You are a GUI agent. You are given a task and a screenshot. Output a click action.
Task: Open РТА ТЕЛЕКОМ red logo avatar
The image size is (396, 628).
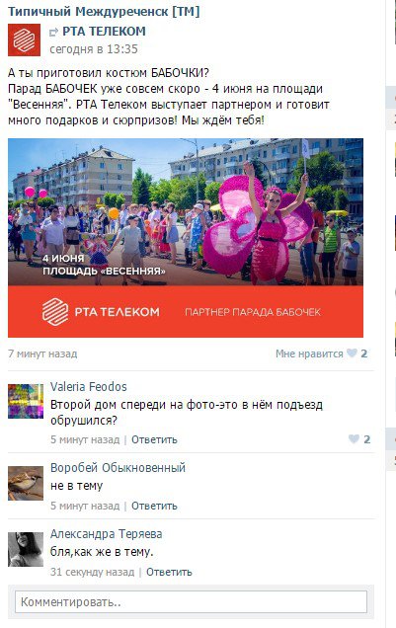click(x=24, y=40)
